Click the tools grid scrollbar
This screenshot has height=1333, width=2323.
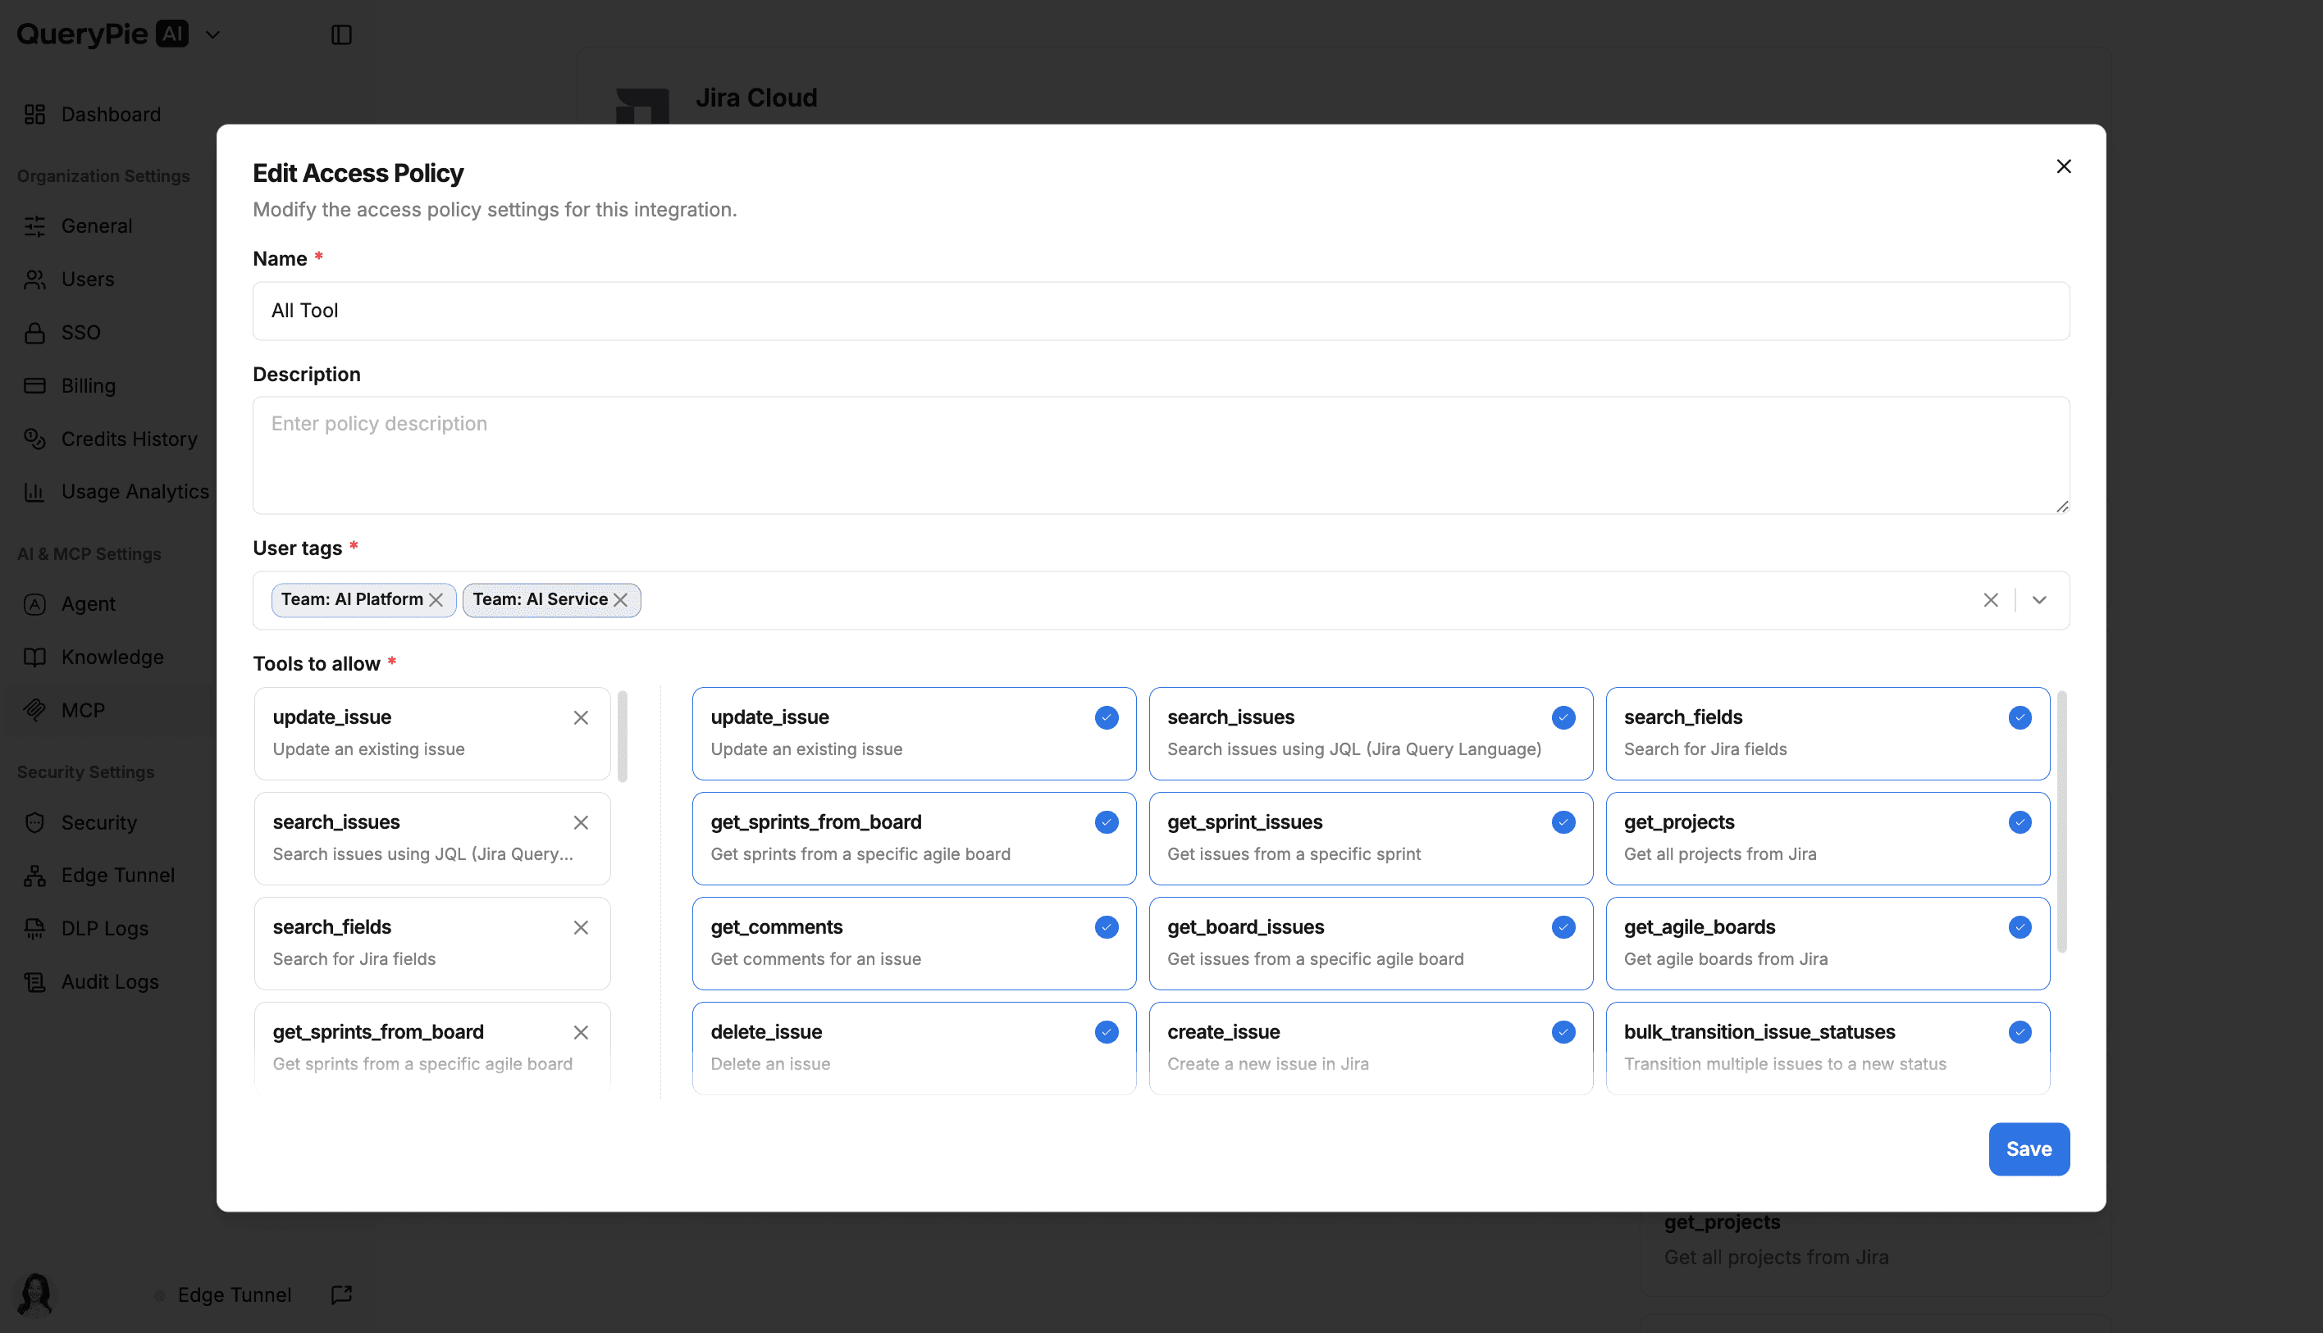[x=2061, y=821]
